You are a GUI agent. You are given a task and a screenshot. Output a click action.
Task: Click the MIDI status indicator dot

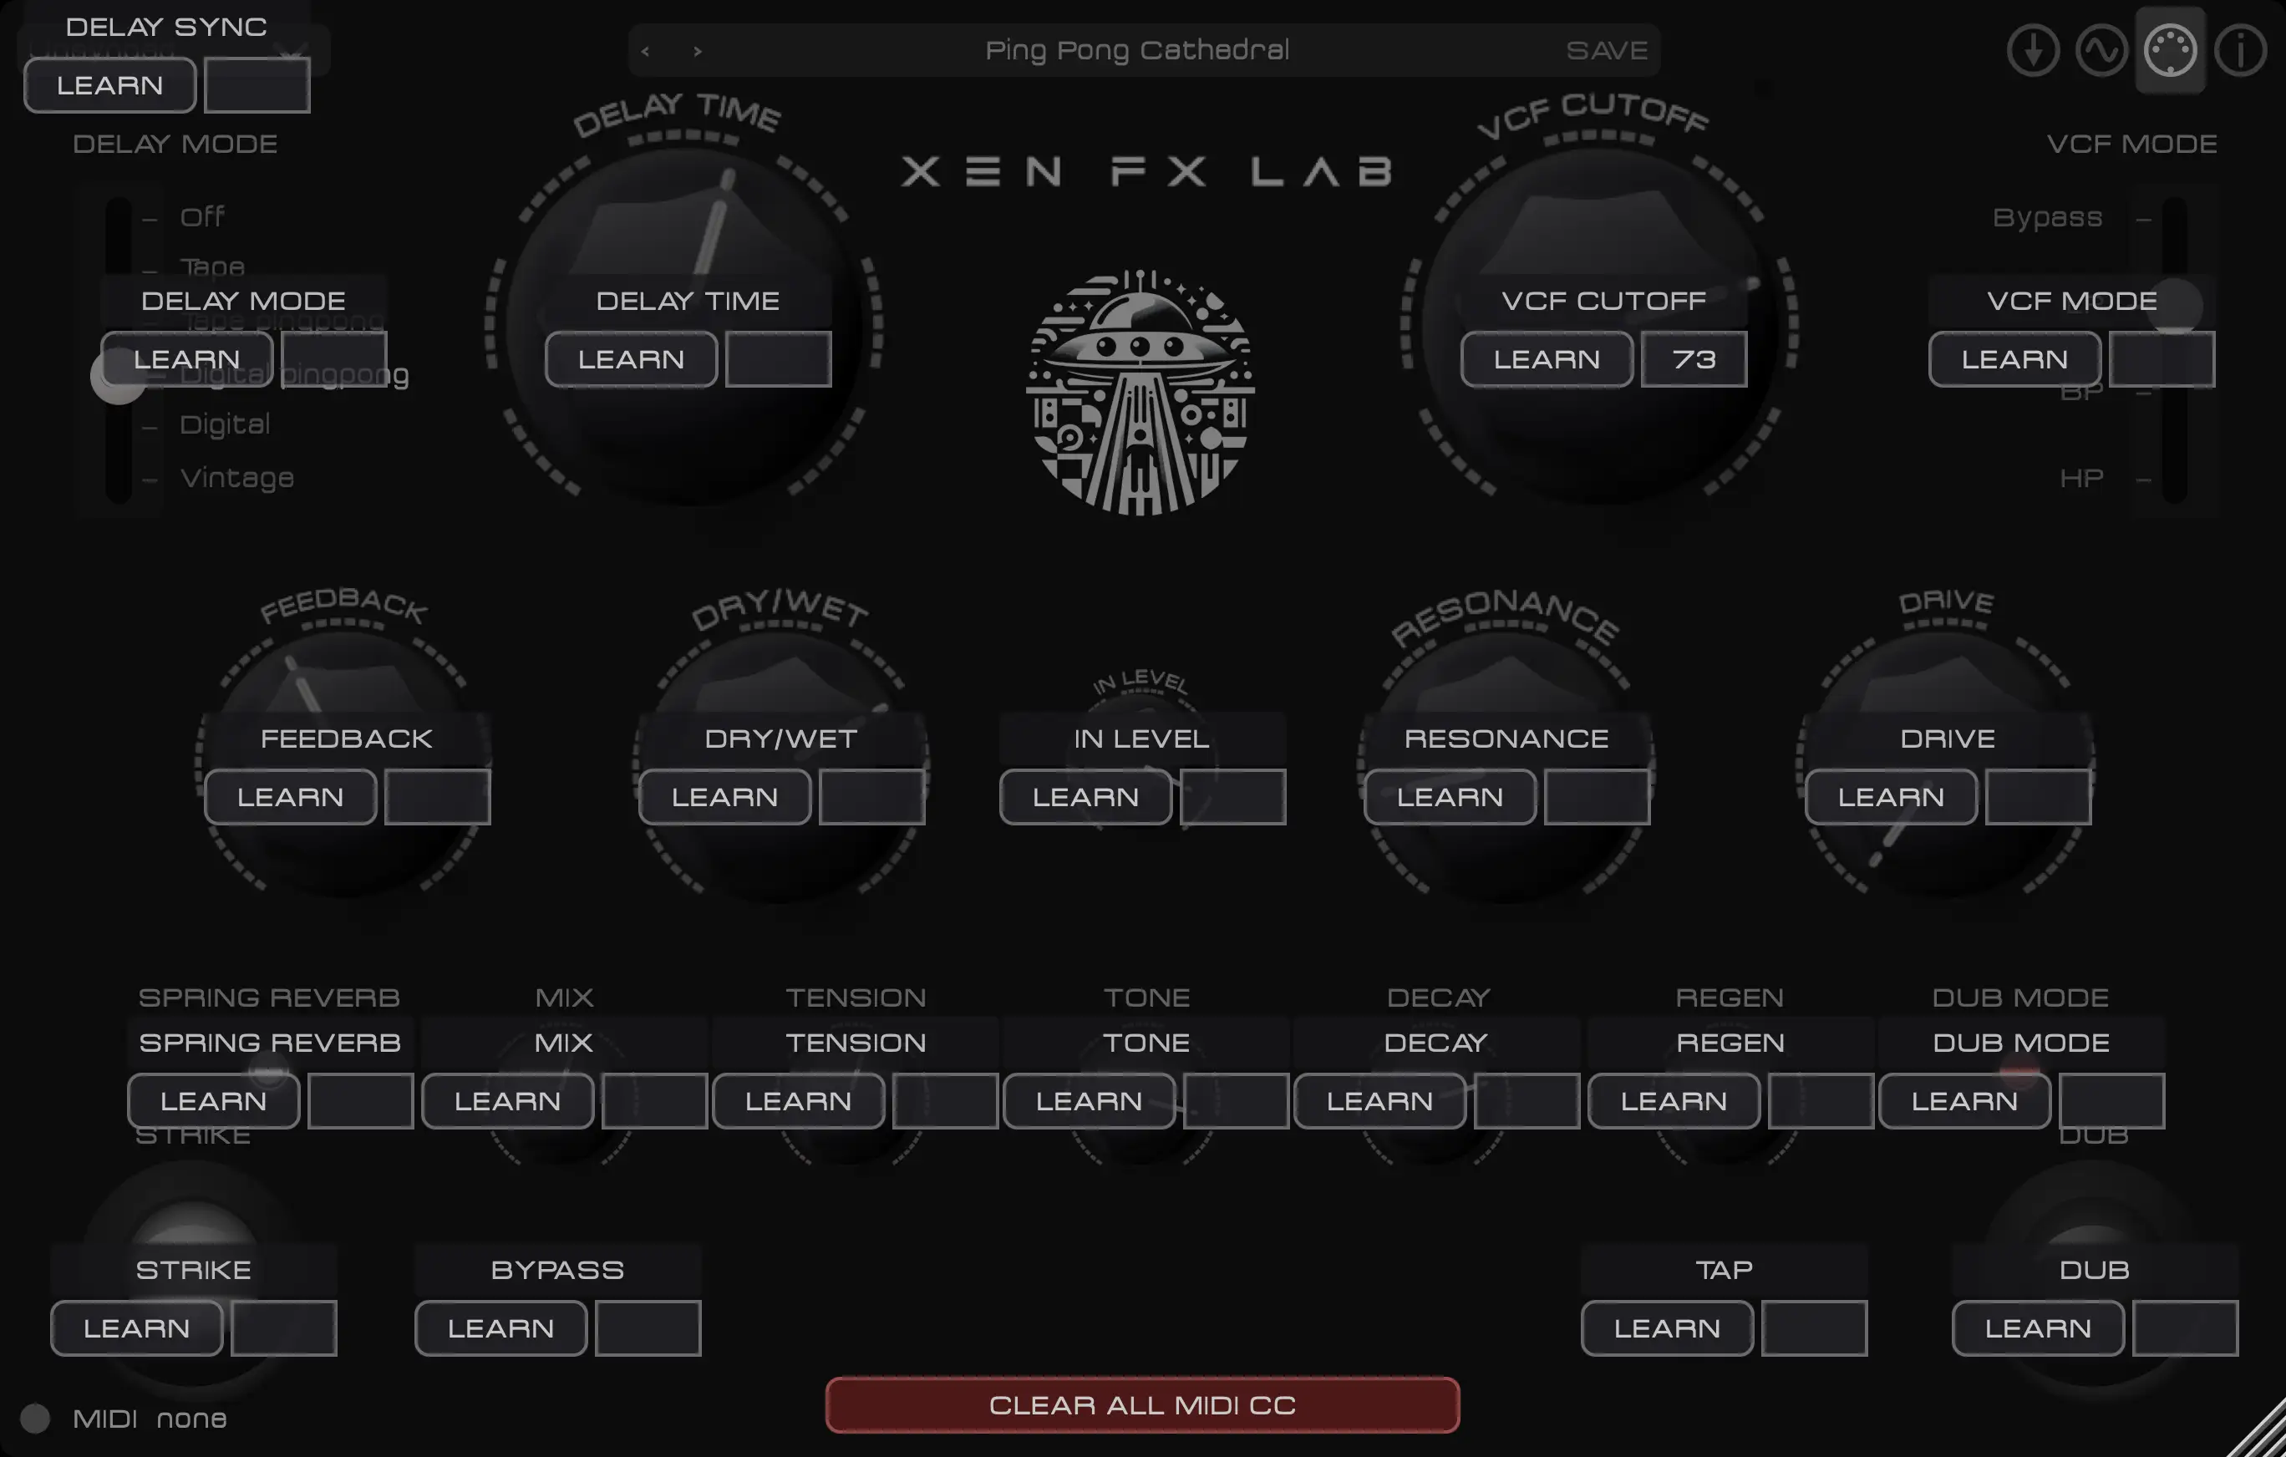(35, 1418)
